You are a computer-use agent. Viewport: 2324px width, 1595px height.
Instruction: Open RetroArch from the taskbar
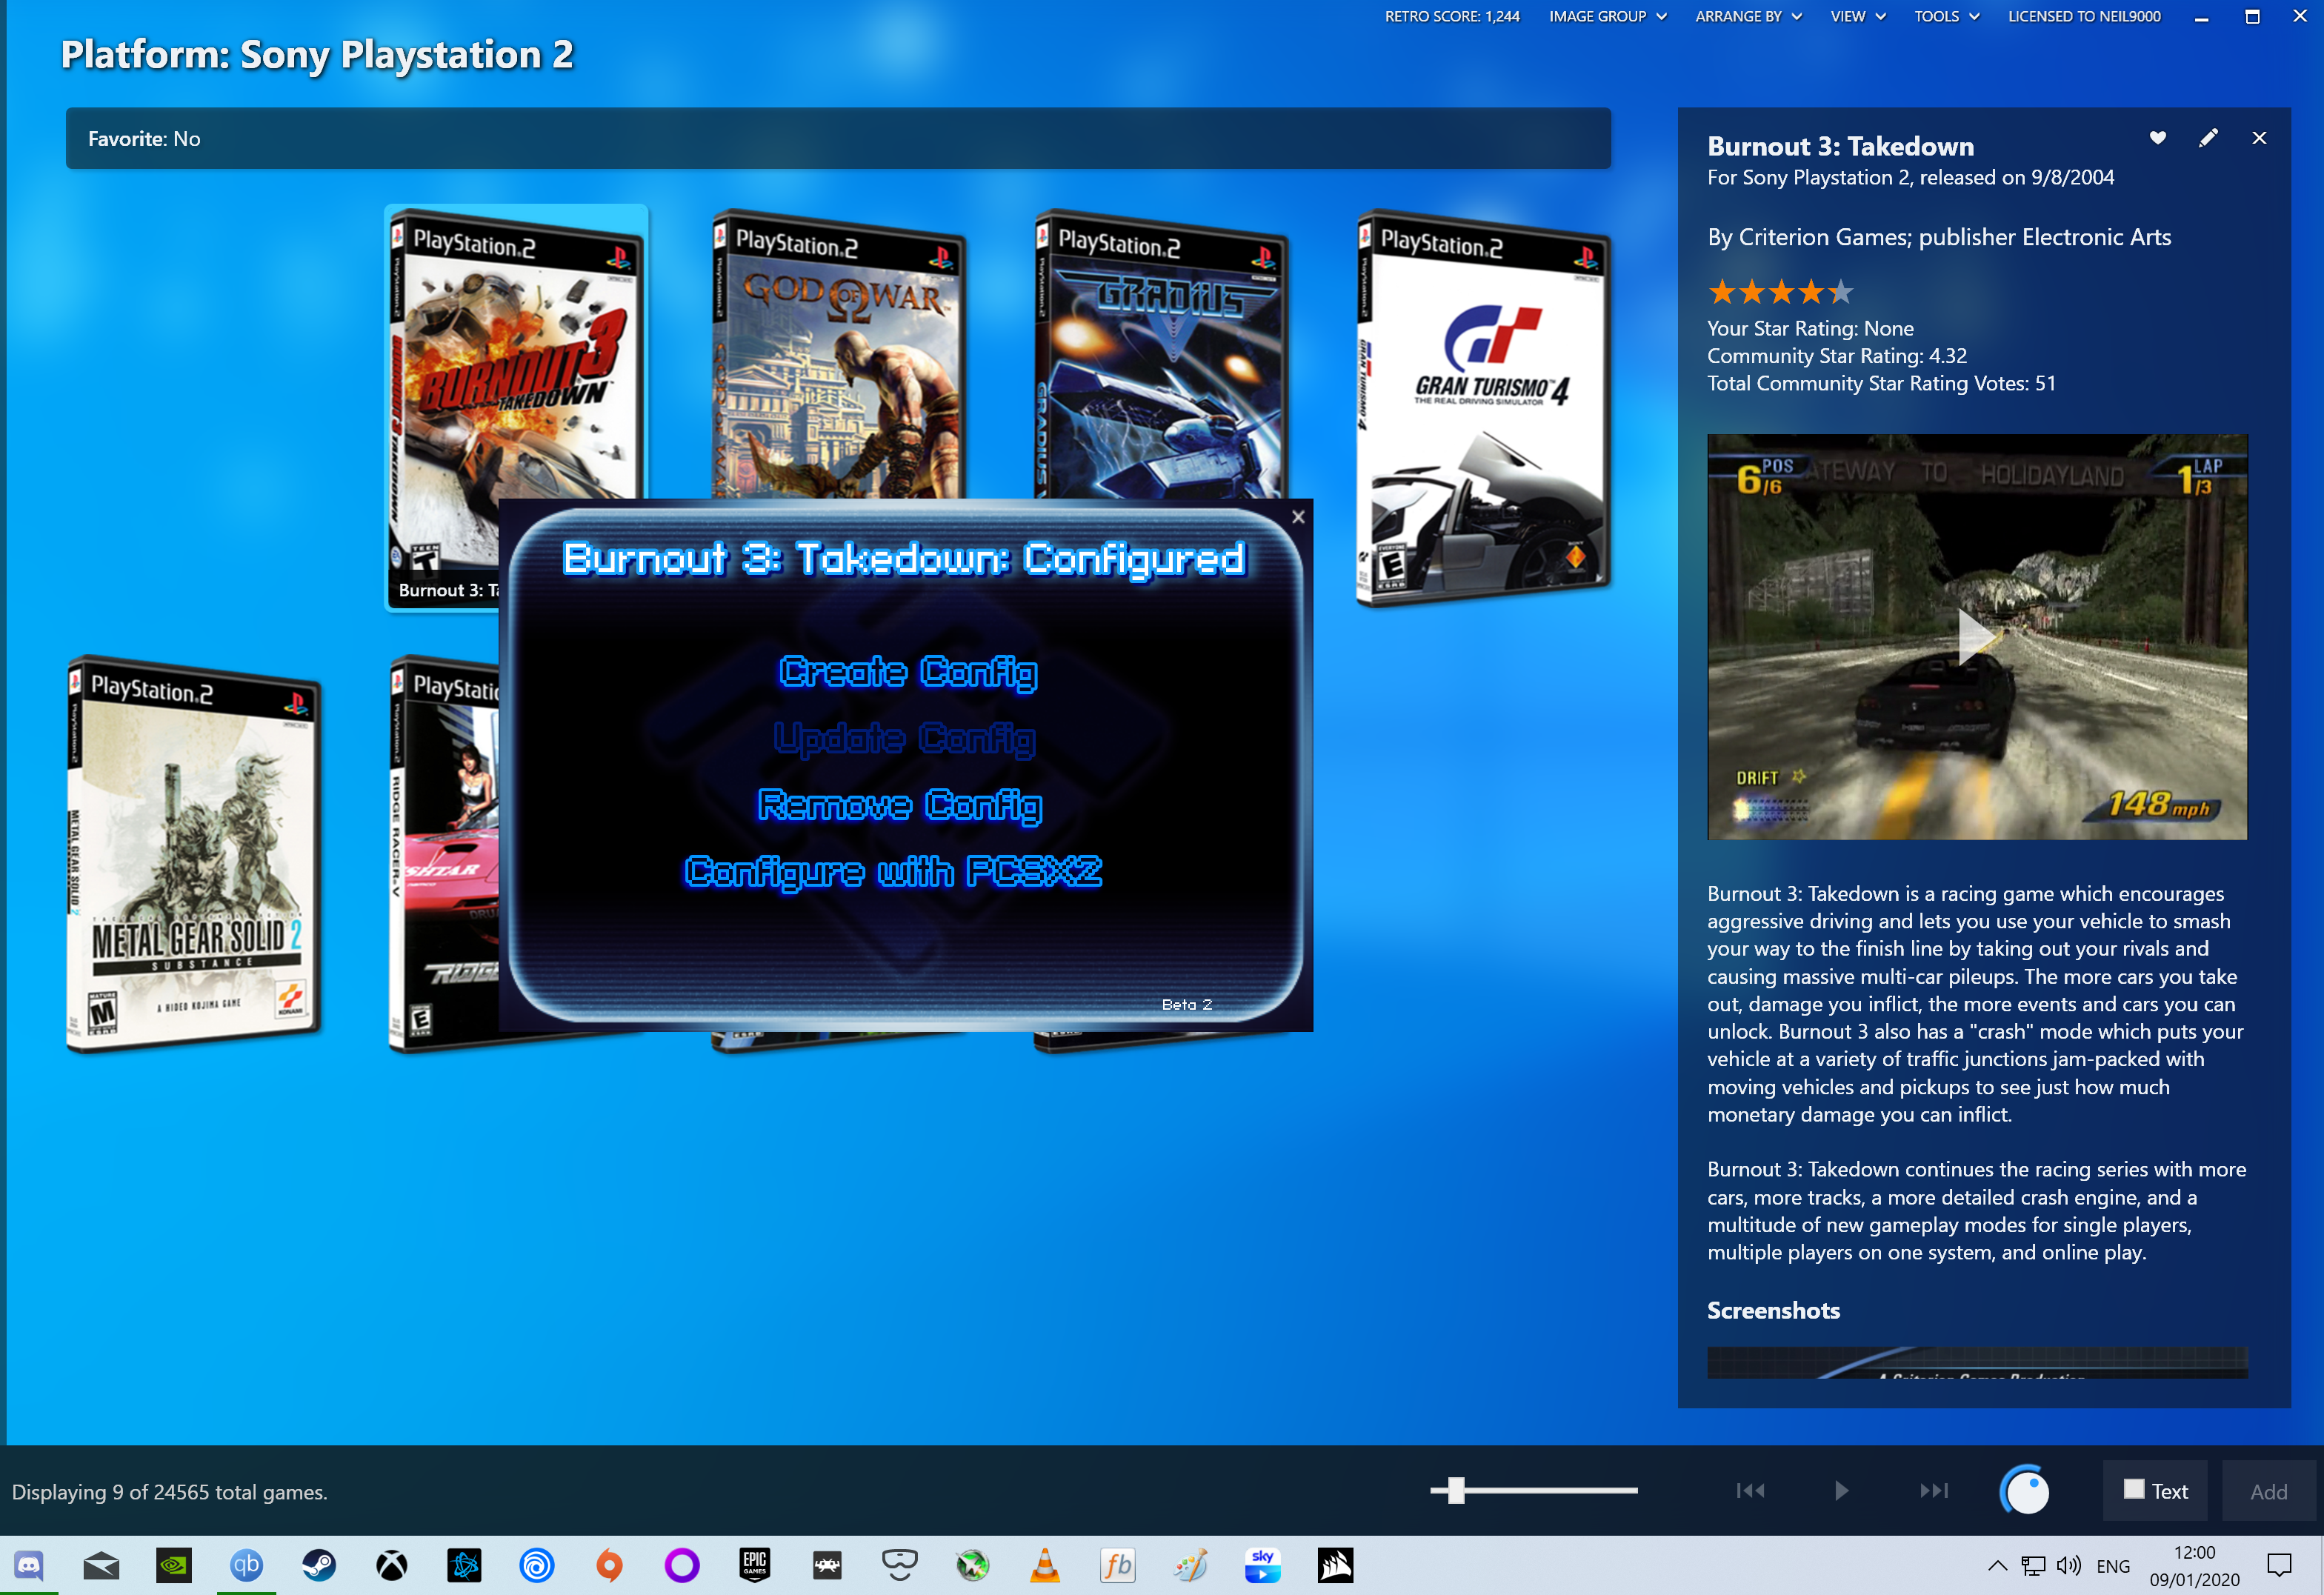coord(827,1565)
